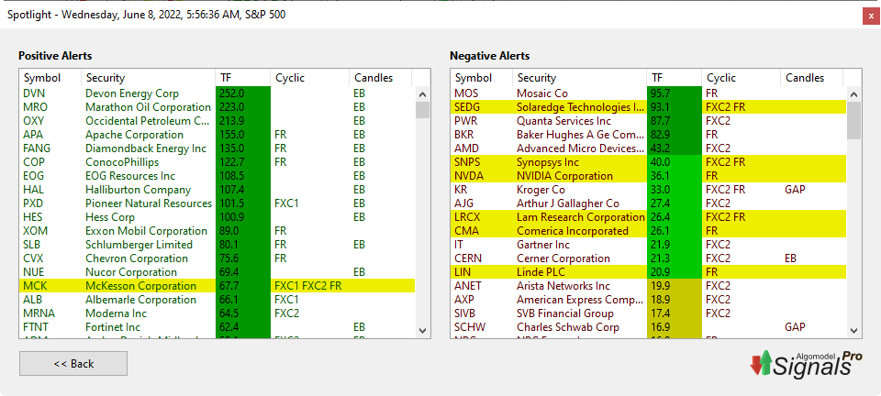The image size is (881, 396).
Task: Select Kroger Co row
Action: tap(649, 190)
